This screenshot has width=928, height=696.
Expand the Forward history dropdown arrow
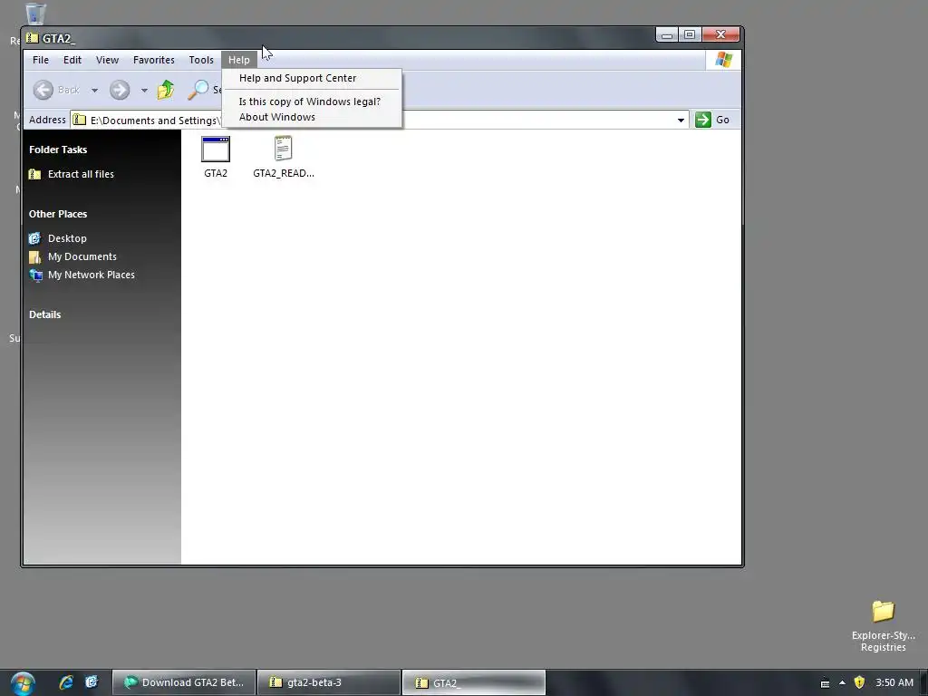tap(144, 91)
